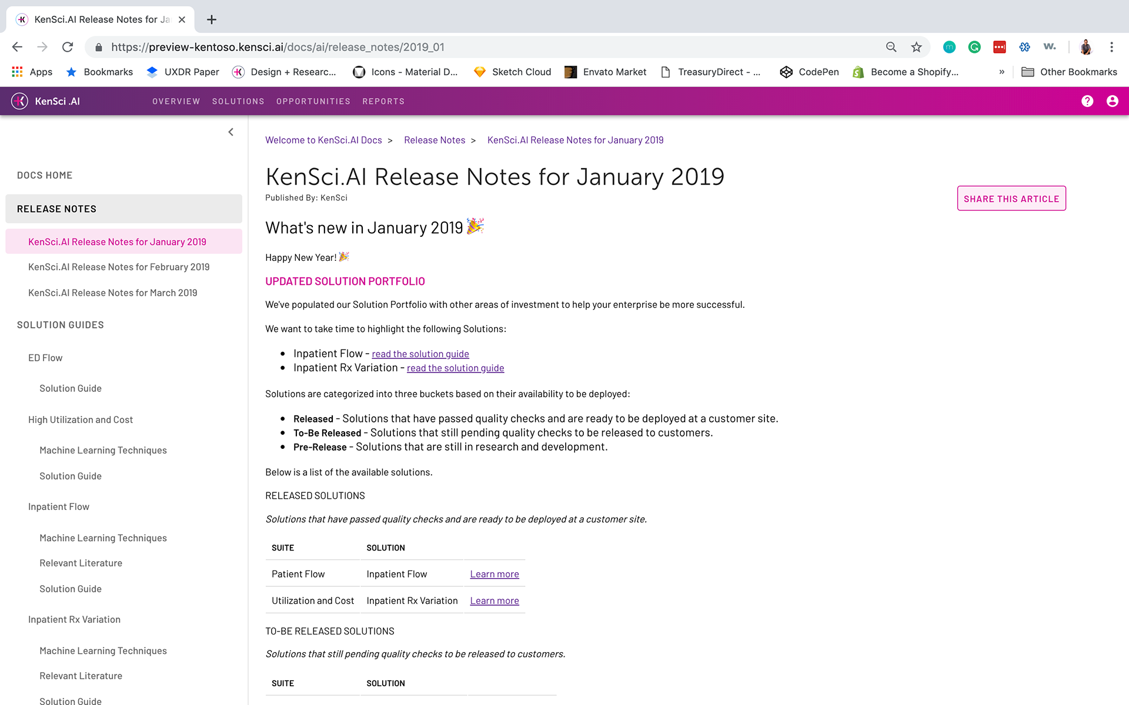1129x705 pixels.
Task: Click UPDATED SOLUTION PORTFOLIO heading
Action: pos(345,281)
